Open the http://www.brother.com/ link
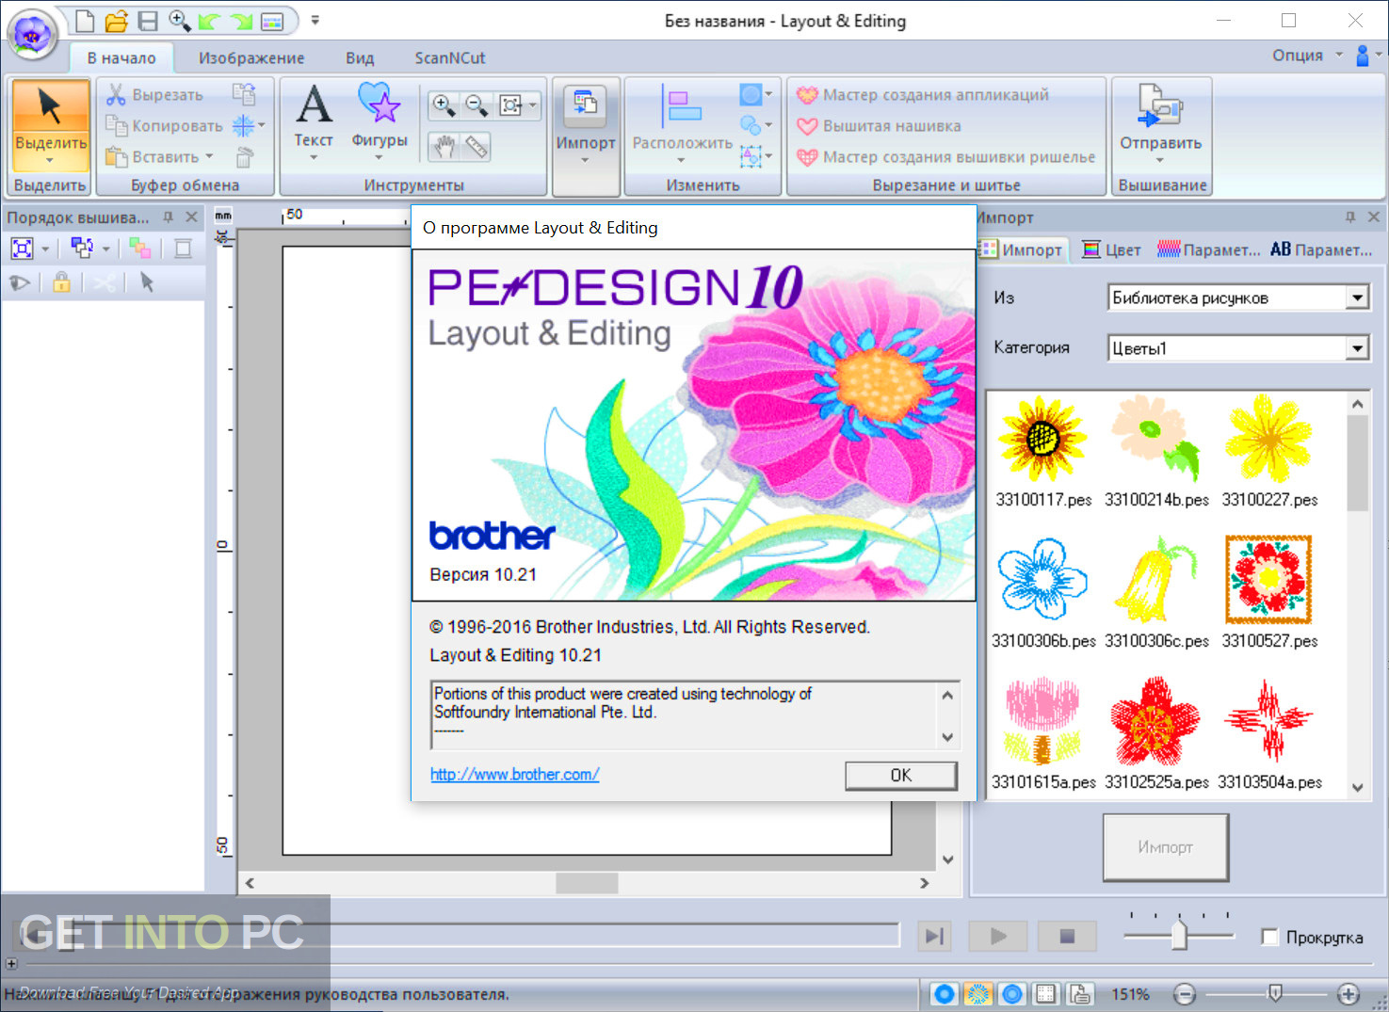This screenshot has height=1012, width=1389. point(514,775)
